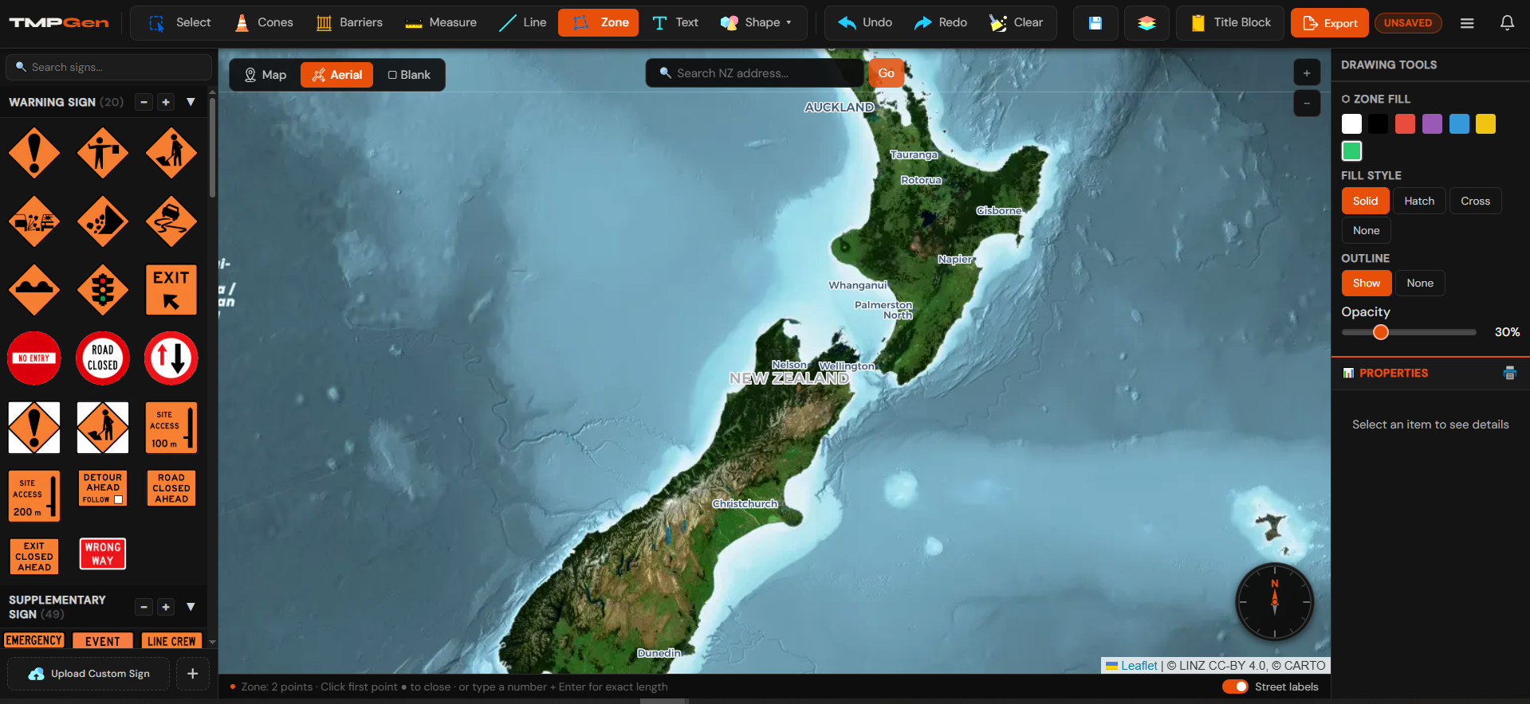Open the Title Block editor
The width and height of the screenshot is (1530, 704).
coord(1230,23)
